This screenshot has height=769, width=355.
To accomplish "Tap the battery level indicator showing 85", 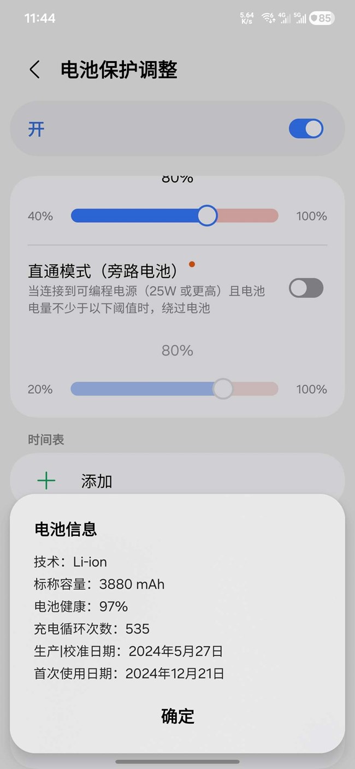I will tap(321, 18).
